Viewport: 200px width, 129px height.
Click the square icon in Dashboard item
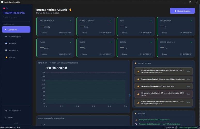(5, 30)
